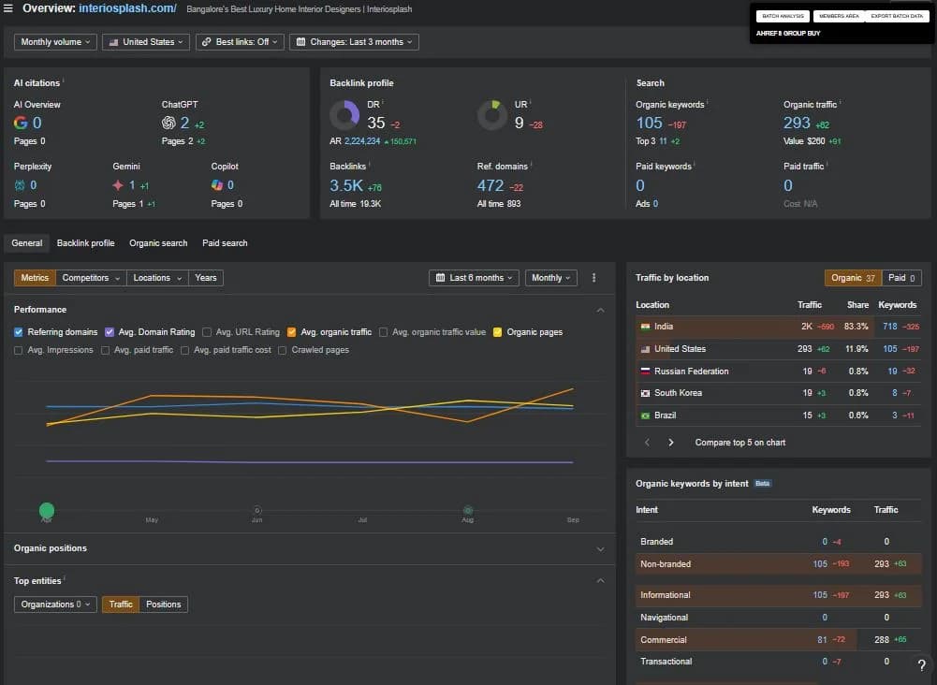This screenshot has height=685, width=937.
Task: Open the Changes: Last 3 months dropdown
Action: coord(354,42)
